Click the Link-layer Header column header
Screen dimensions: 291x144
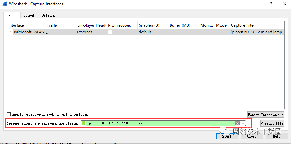92,25
